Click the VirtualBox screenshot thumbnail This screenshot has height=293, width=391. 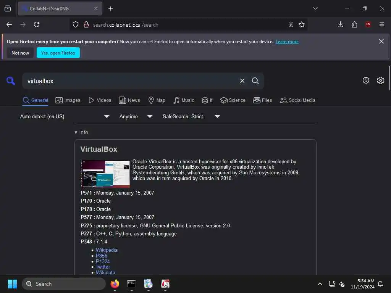(105, 174)
